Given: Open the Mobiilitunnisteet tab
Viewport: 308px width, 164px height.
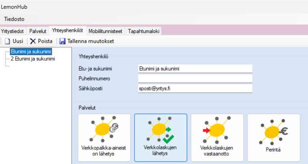Looking at the screenshot, I should (x=105, y=31).
